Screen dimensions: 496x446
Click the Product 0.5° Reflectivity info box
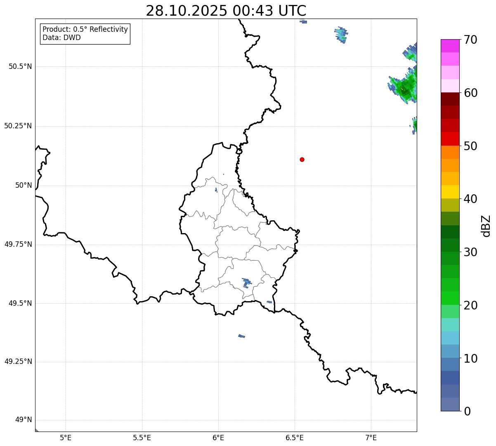85,33
